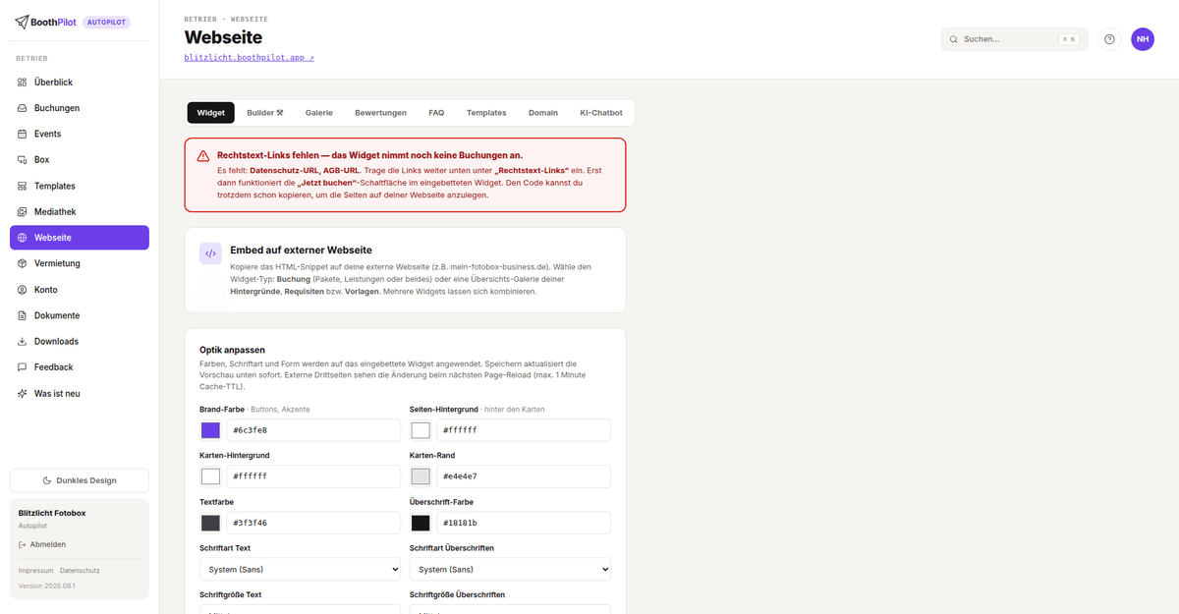Image resolution: width=1179 pixels, height=614 pixels.
Task: Open Was ist neu
Action: (80, 393)
